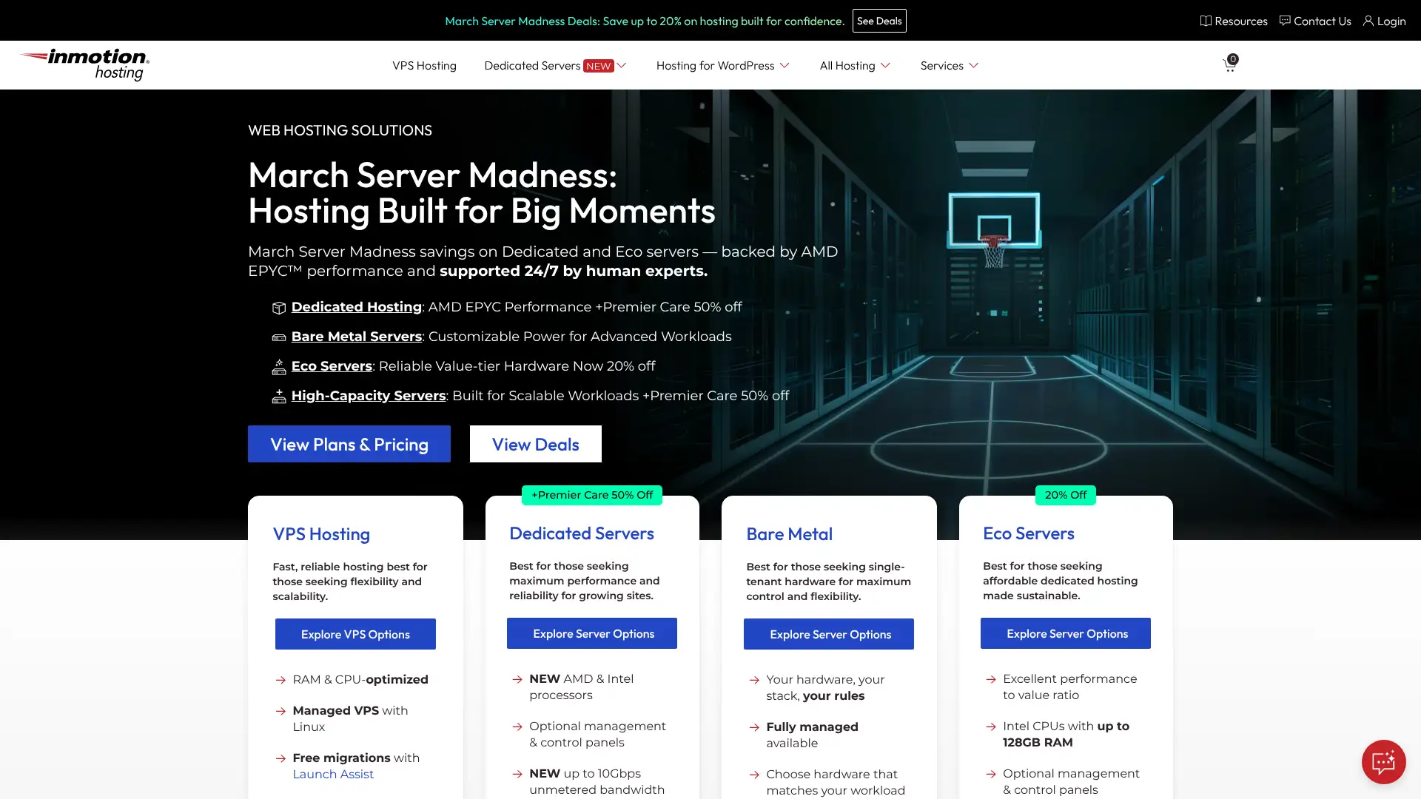The height and width of the screenshot is (799, 1421).
Task: Click the View Deals button
Action: point(536,444)
